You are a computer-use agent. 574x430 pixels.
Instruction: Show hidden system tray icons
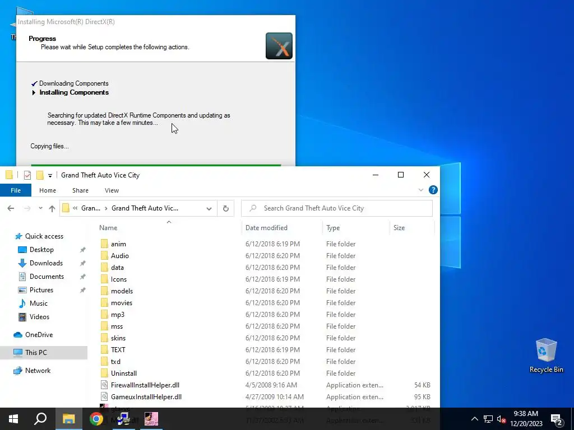pos(474,419)
